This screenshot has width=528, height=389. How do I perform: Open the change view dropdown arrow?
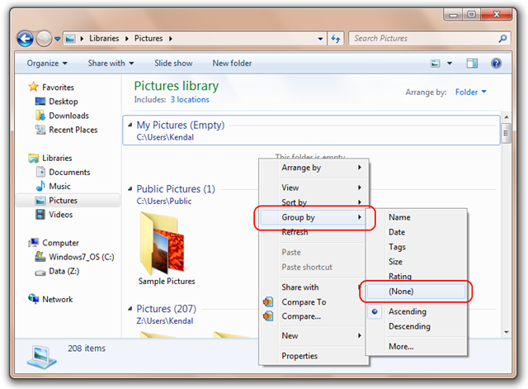pos(450,63)
